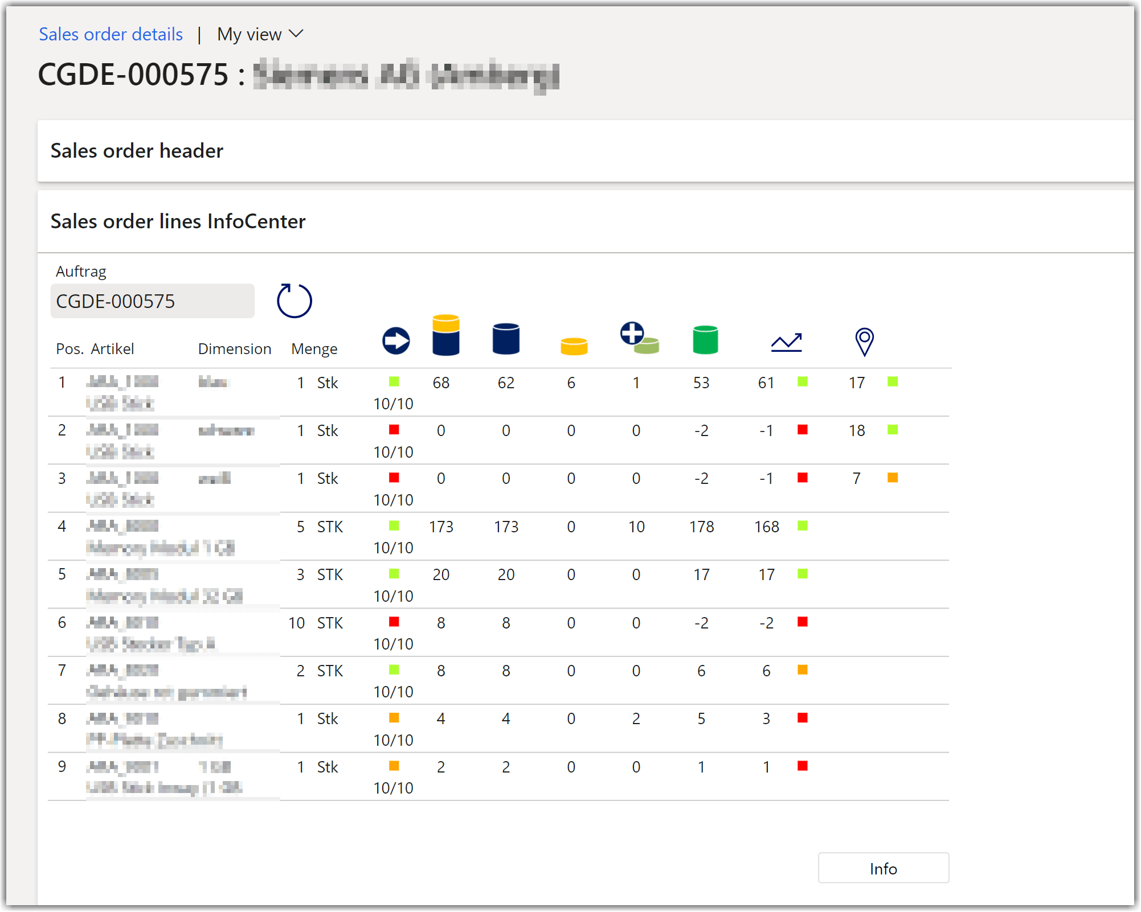Screen dimensions: 1141x912
Task: Click the circular refresh icon
Action: point(294,301)
